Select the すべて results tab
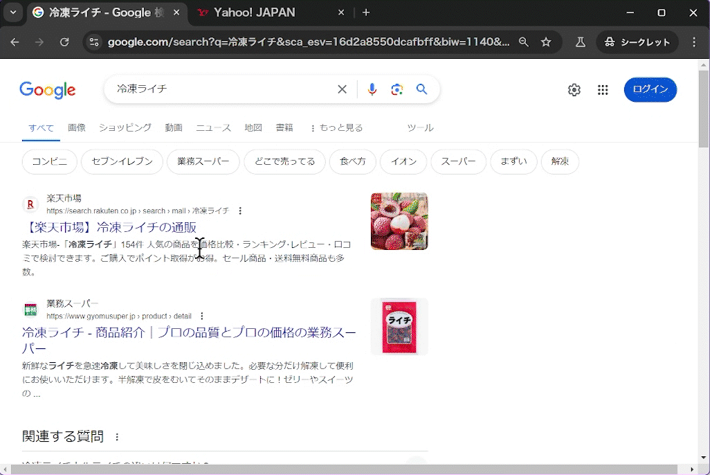Screen dimensions: 710x475 (41, 128)
